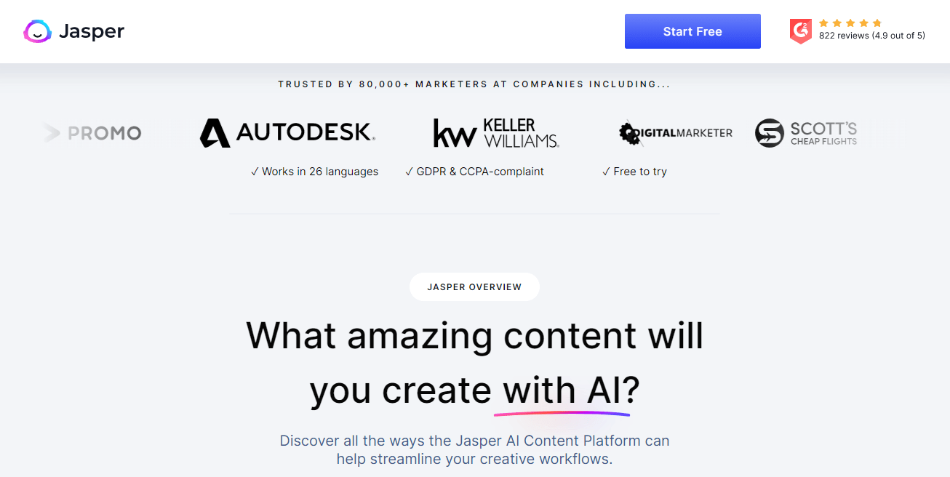Image resolution: width=950 pixels, height=477 pixels.
Task: Select the trusted by marketers headline text
Action: click(x=474, y=84)
